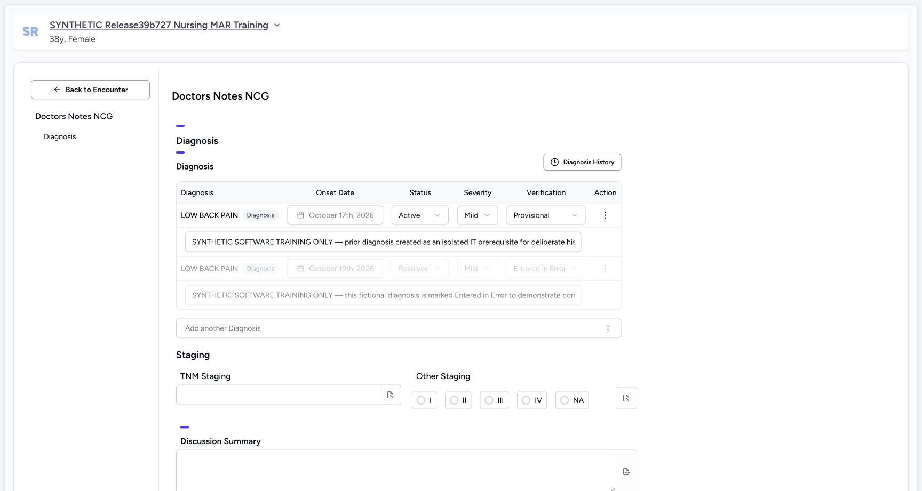Click calendar icon in October 19th onset date
This screenshot has width=922, height=491.
pyautogui.click(x=300, y=269)
